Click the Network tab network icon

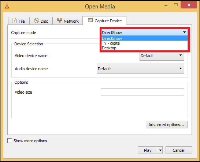60,20
